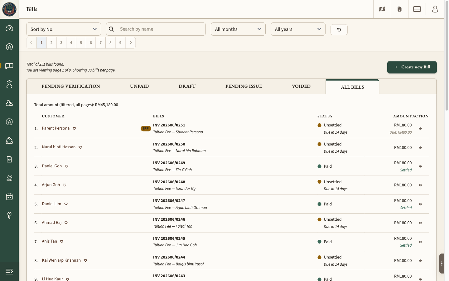Click Create new Bill button
This screenshot has height=281, width=449.
coord(412,67)
